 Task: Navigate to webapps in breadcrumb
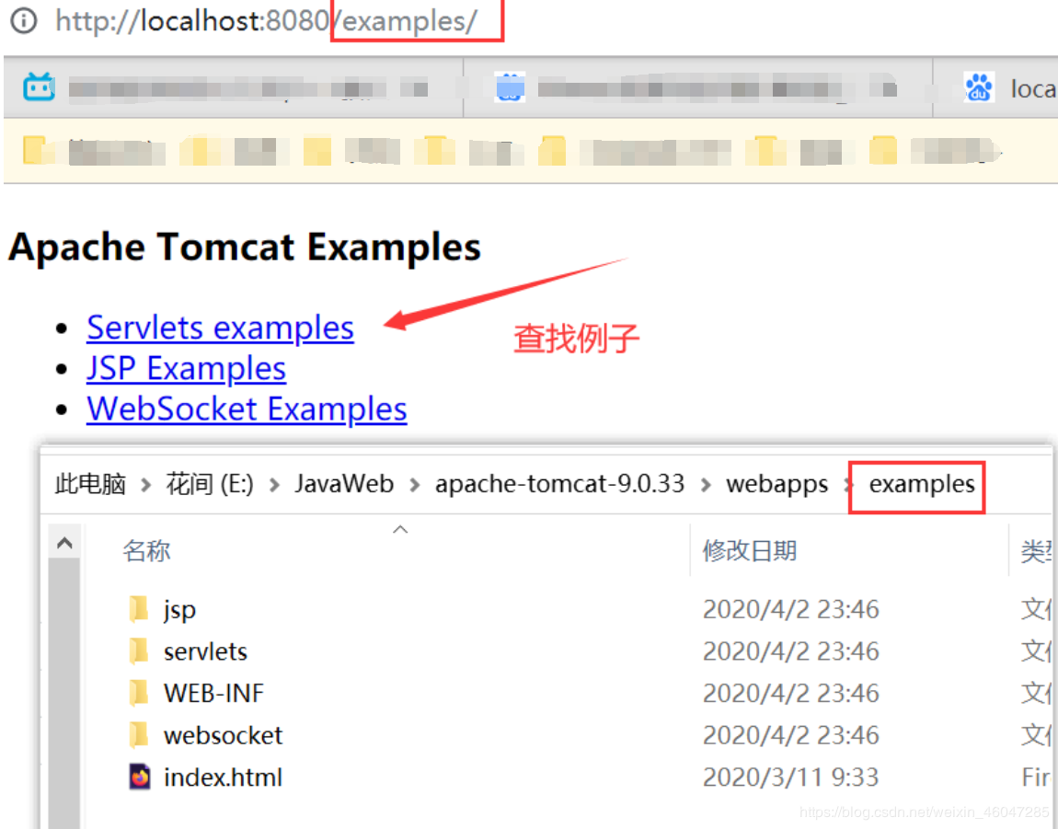(x=776, y=484)
